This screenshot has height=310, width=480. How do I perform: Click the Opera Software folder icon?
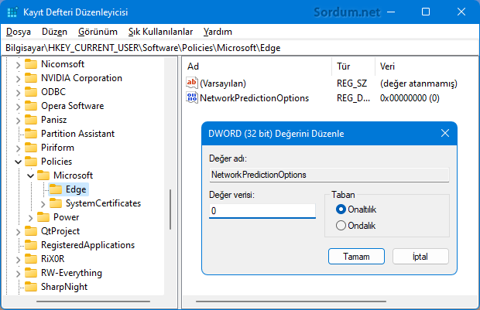point(31,106)
